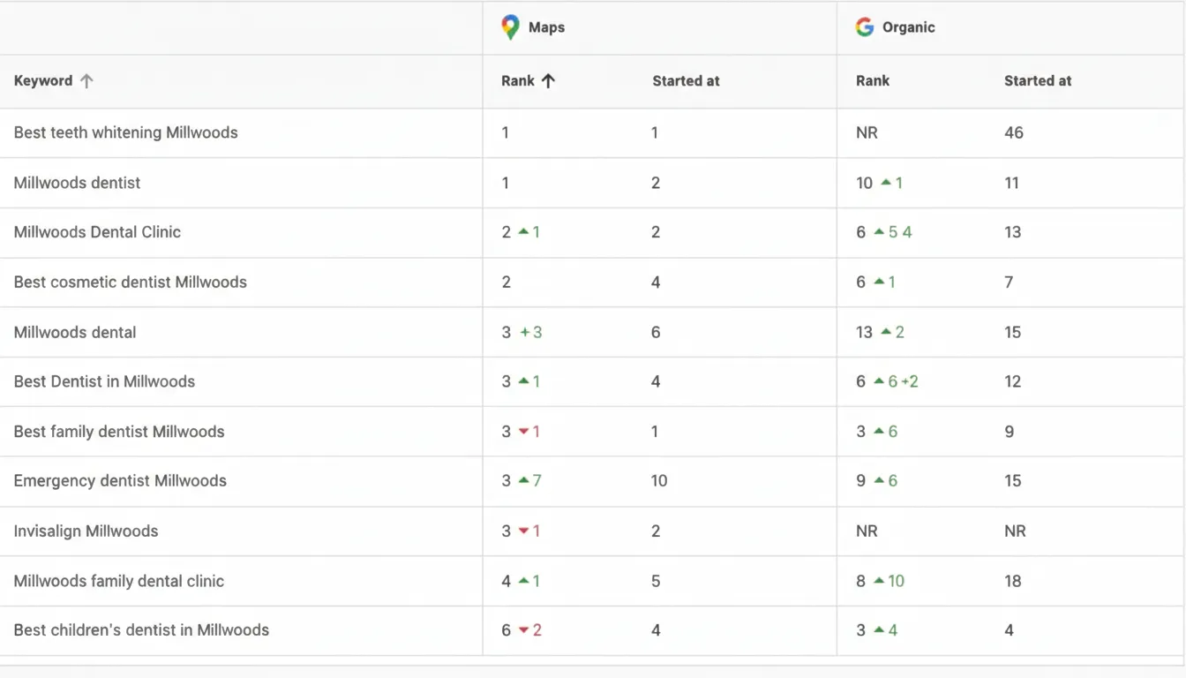Click green up arrow in Emergency dentist Maps rank
Screen dimensions: 1186x678
point(524,481)
